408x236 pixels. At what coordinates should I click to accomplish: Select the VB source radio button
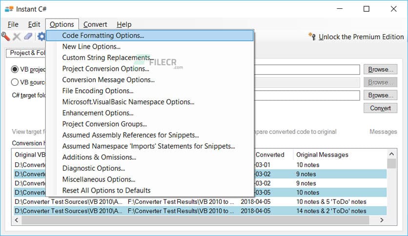pyautogui.click(x=15, y=82)
